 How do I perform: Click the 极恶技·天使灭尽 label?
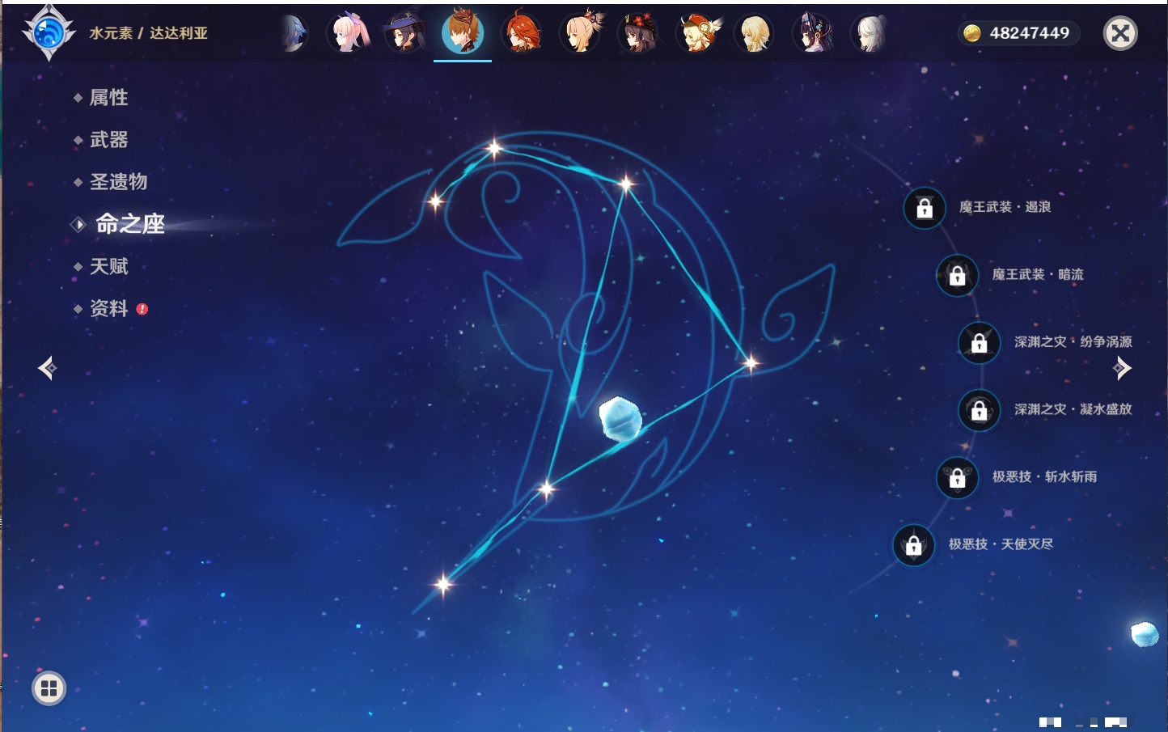(1001, 544)
